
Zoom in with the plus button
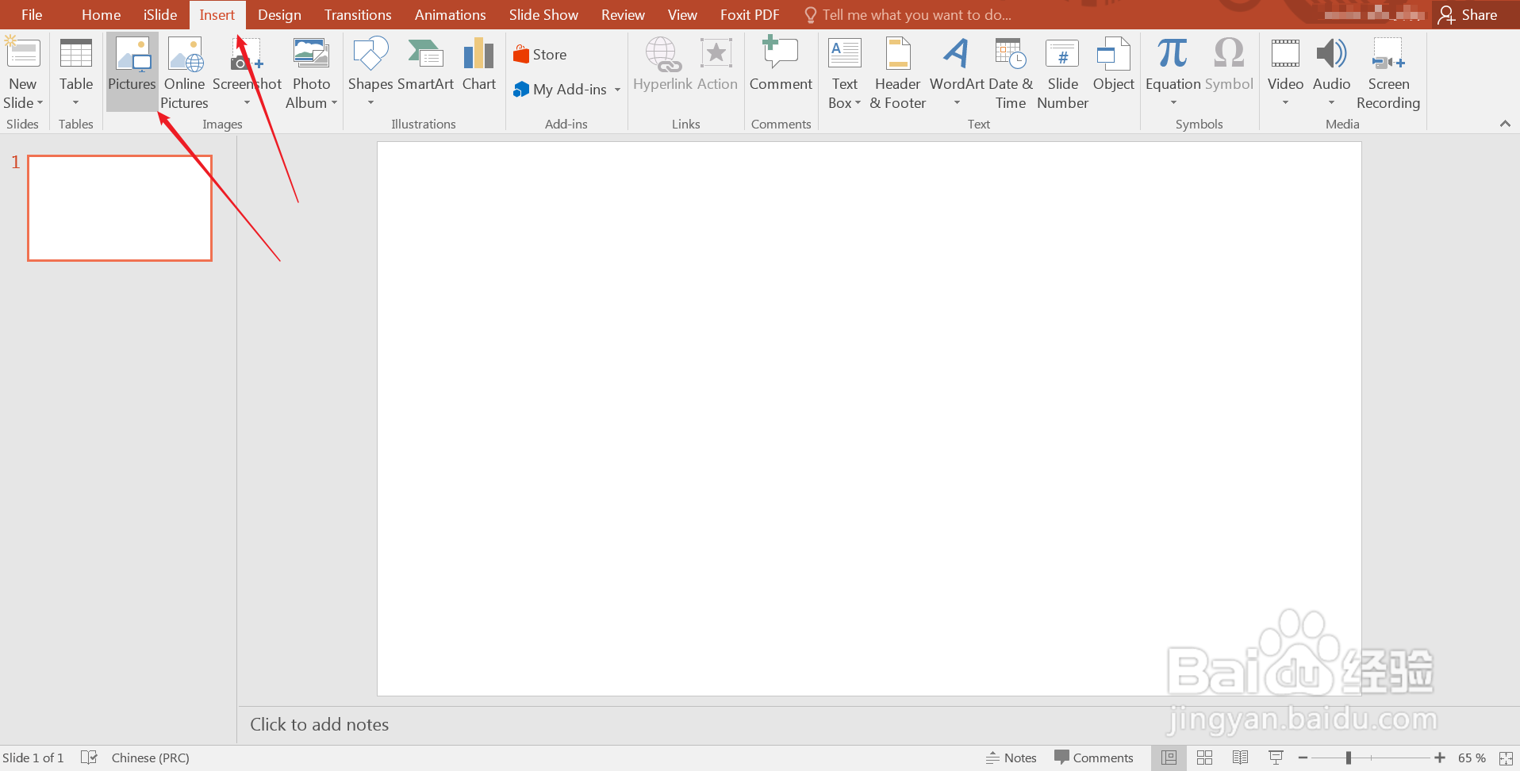click(x=1440, y=758)
